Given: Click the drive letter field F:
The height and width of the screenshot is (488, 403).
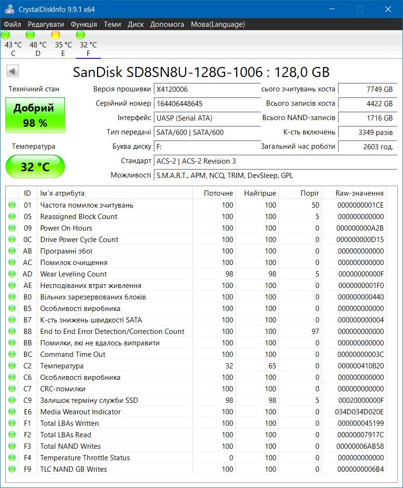Looking at the screenshot, I should 207,146.
